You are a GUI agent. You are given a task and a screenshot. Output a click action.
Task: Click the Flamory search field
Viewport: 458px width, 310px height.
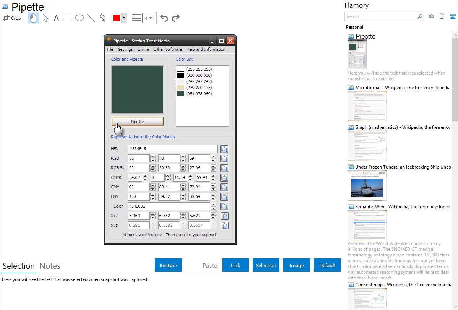[380, 16]
